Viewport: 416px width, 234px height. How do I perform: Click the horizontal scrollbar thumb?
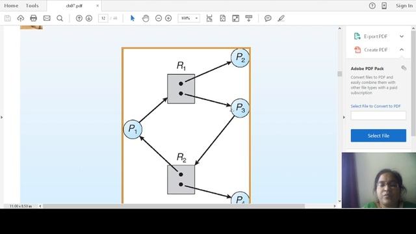coord(174,206)
